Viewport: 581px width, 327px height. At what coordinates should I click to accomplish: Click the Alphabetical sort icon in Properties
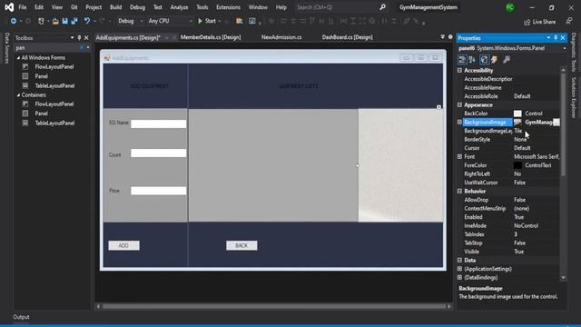pos(472,59)
